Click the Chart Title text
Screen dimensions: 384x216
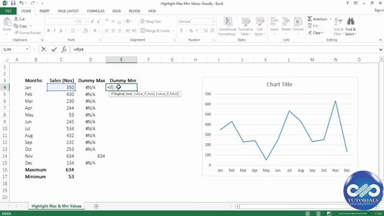point(280,85)
